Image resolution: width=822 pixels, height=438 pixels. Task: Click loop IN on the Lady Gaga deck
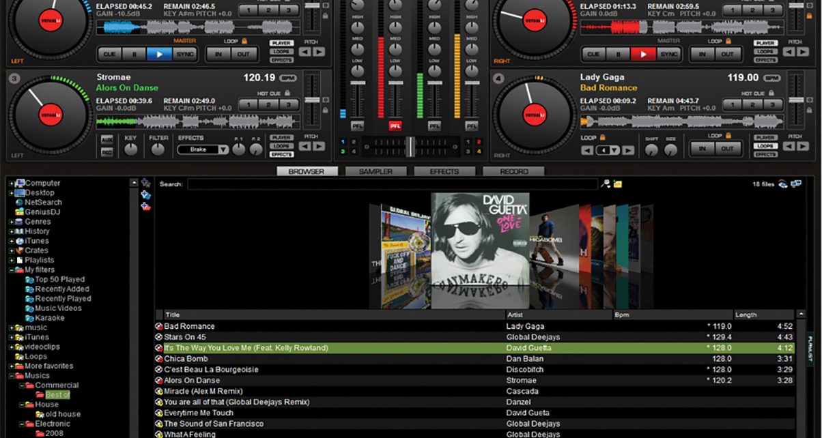tap(702, 149)
